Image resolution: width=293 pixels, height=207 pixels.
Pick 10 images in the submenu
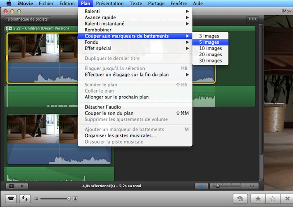(210, 48)
